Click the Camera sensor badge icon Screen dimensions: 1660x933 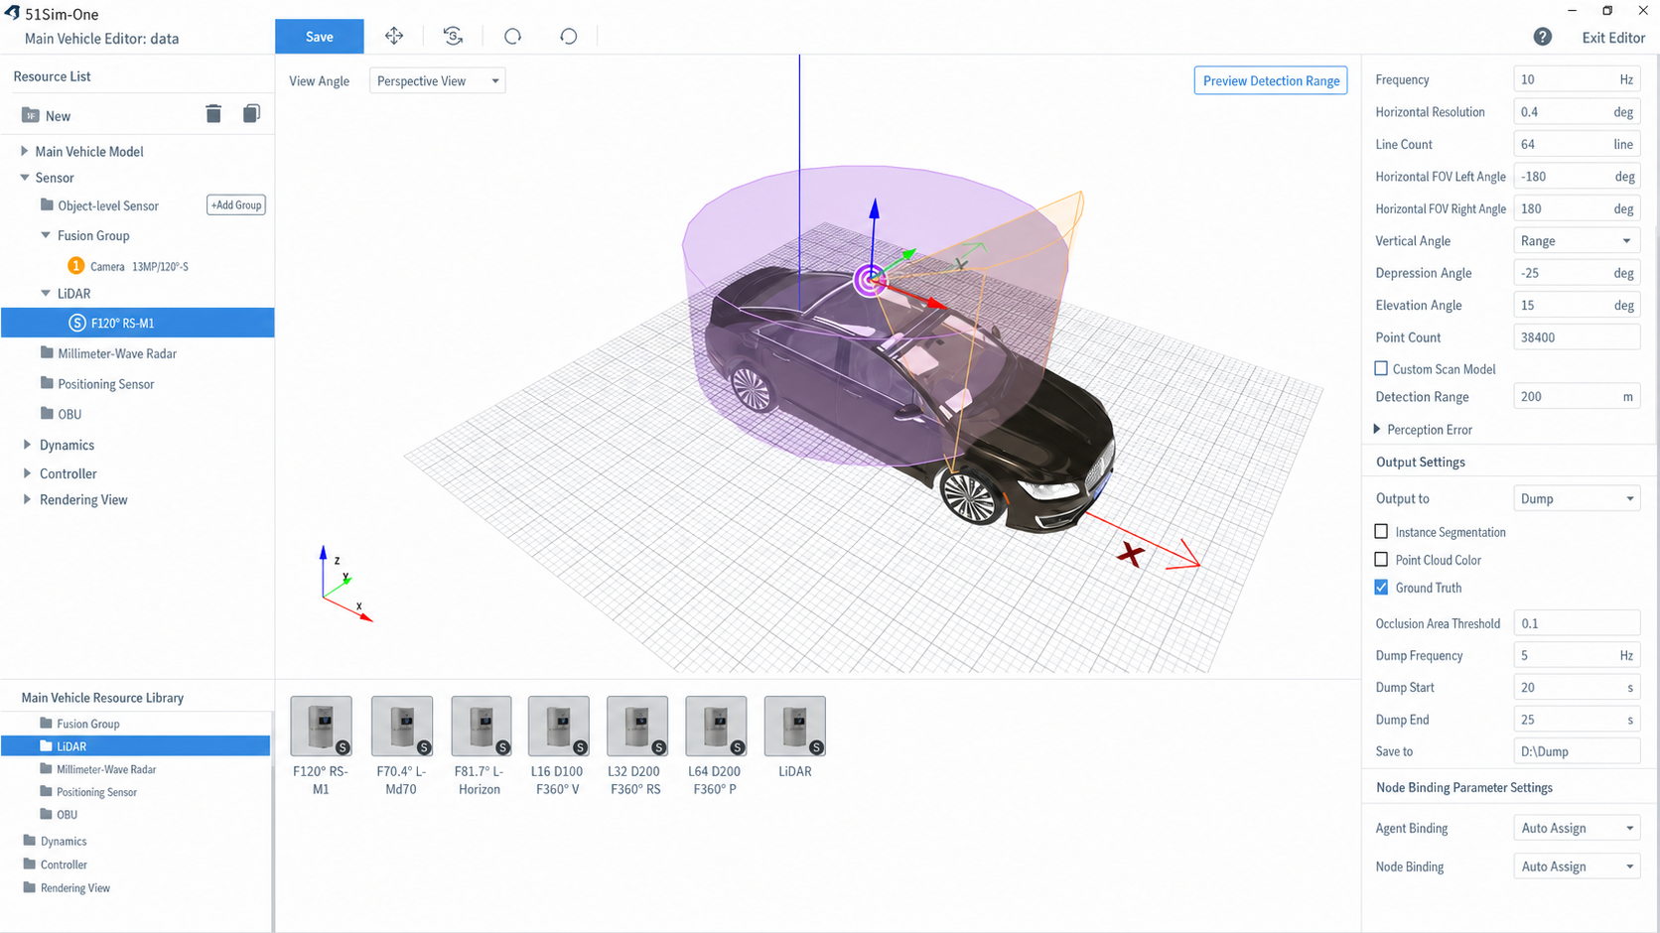(x=75, y=265)
